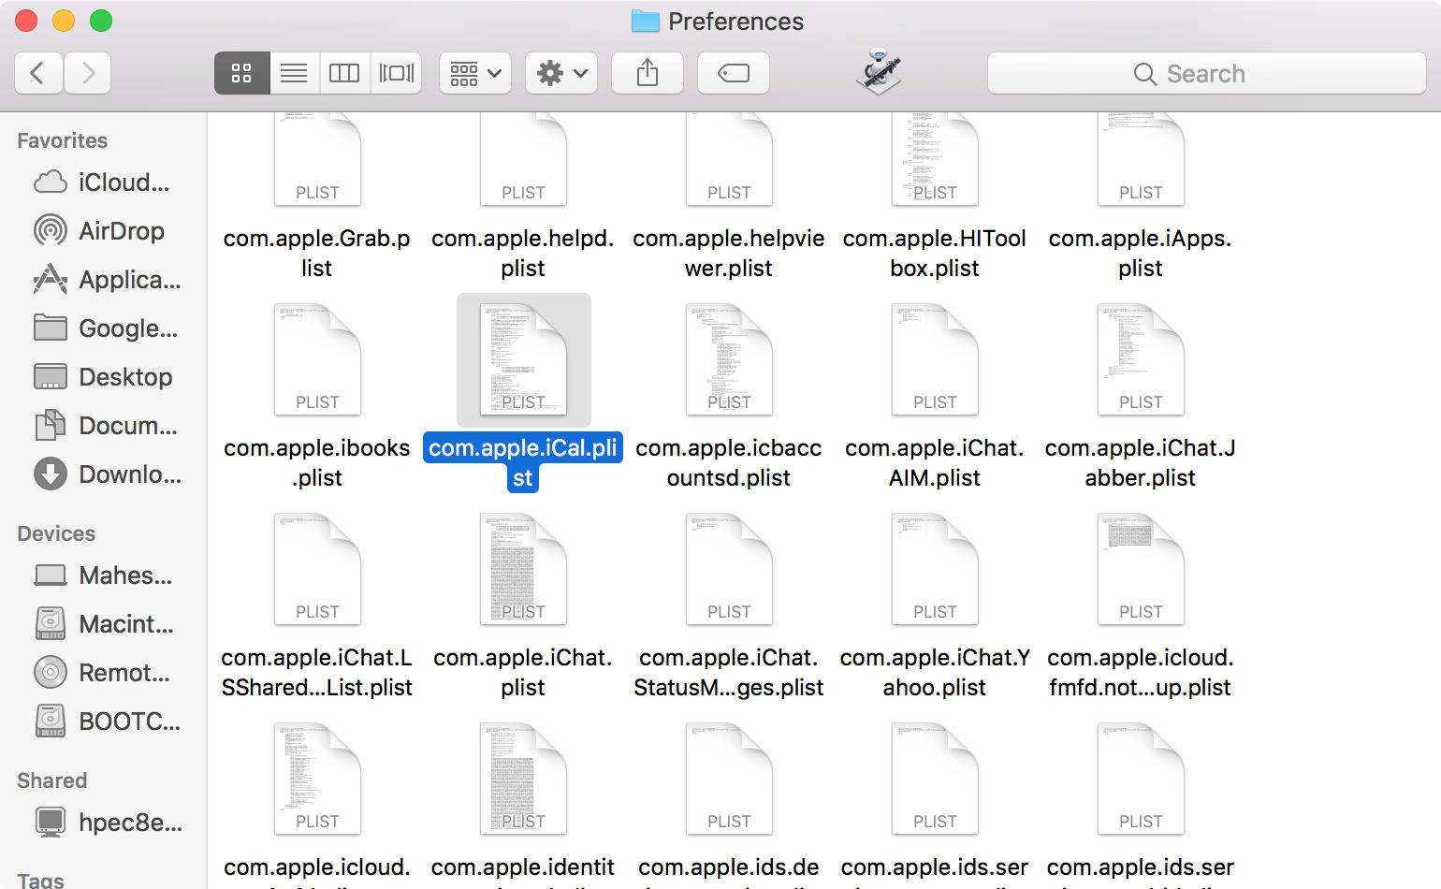
Task: Select the com.apple.iApps.plist file icon
Action: [x=1141, y=159]
